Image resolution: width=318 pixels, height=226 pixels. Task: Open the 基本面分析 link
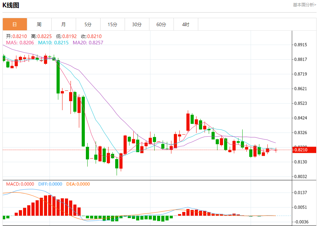click(304, 5)
